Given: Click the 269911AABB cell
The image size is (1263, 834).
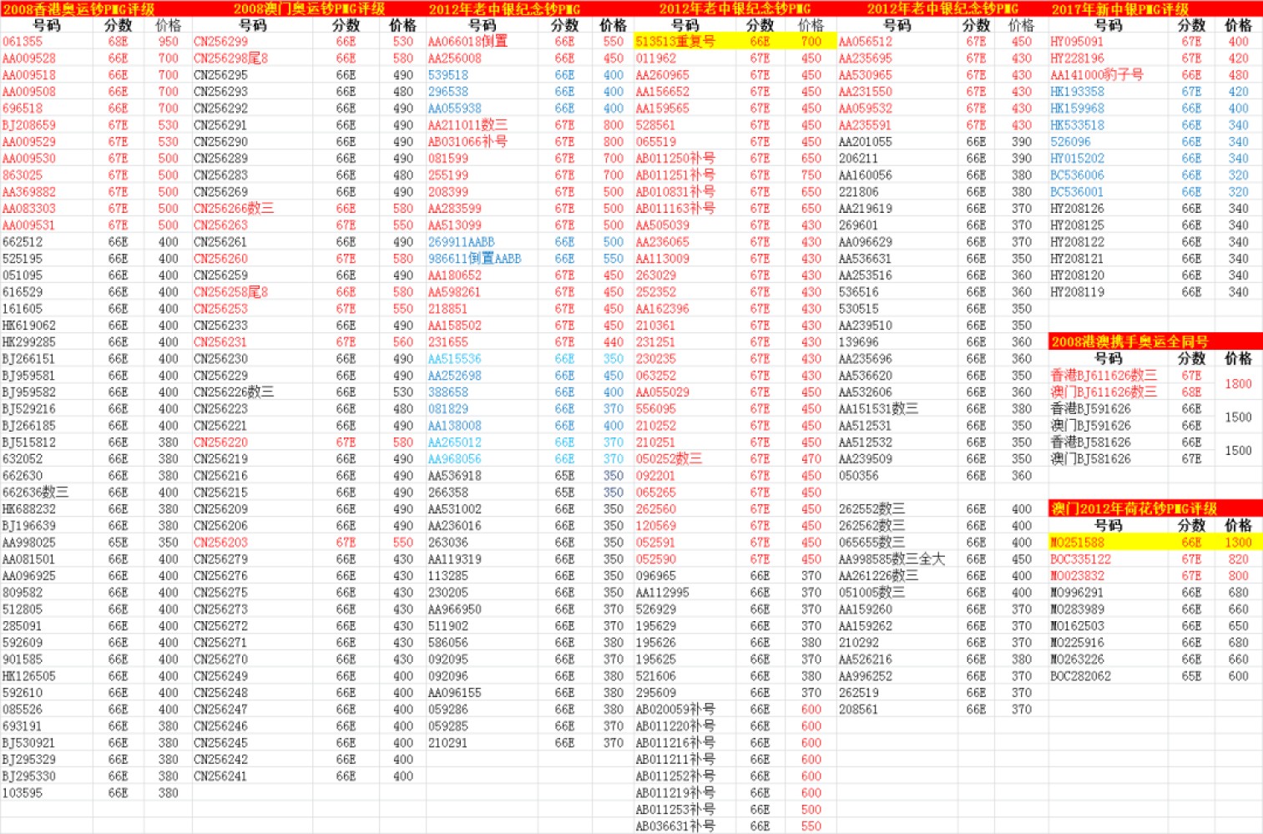Looking at the screenshot, I should pyautogui.click(x=461, y=241).
